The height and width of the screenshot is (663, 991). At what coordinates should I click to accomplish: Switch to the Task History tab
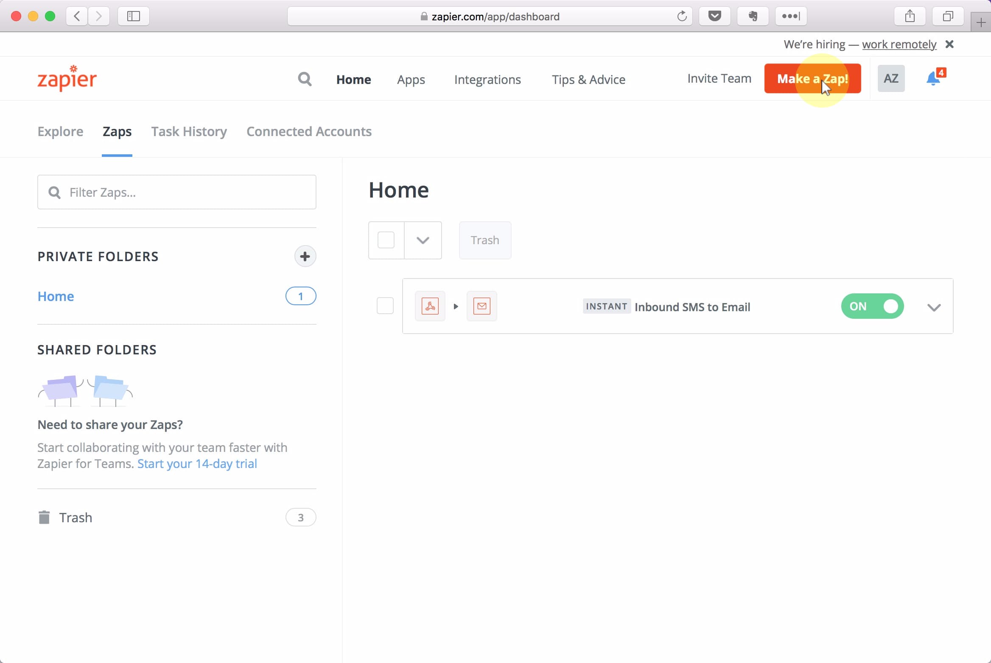pos(189,131)
